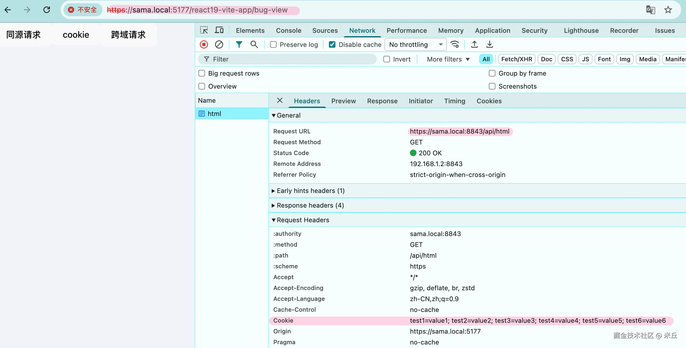The height and width of the screenshot is (348, 686).
Task: Filter requests by Img type
Action: coord(625,59)
